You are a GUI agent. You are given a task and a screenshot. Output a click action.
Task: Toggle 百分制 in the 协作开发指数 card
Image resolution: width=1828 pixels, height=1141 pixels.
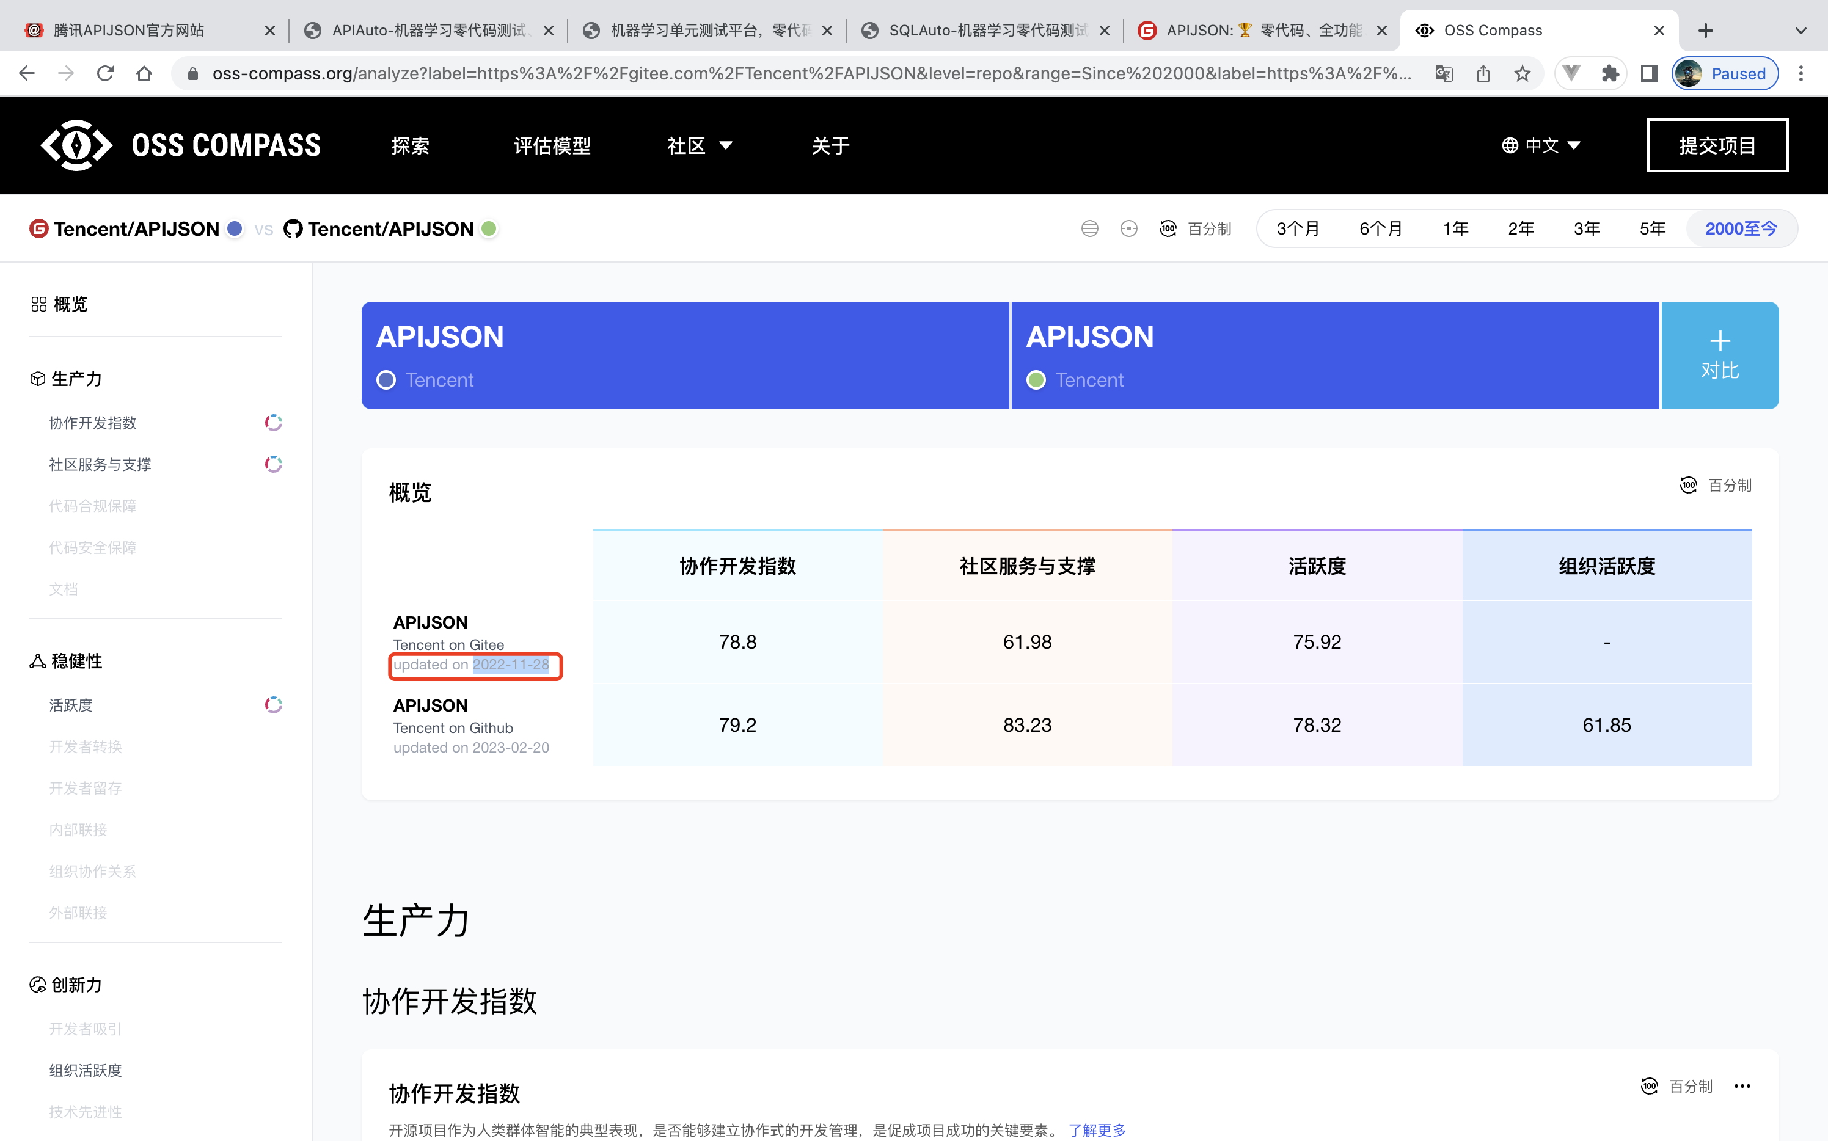pos(1676,1086)
